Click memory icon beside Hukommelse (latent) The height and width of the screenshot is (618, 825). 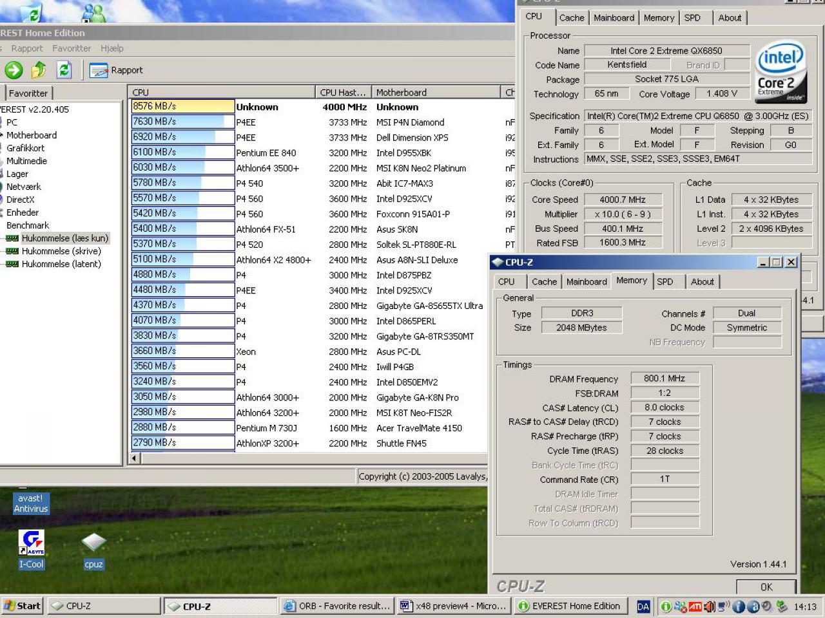click(12, 264)
